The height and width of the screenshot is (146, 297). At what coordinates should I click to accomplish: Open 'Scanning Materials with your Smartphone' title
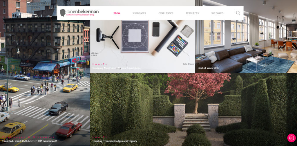[117, 68]
